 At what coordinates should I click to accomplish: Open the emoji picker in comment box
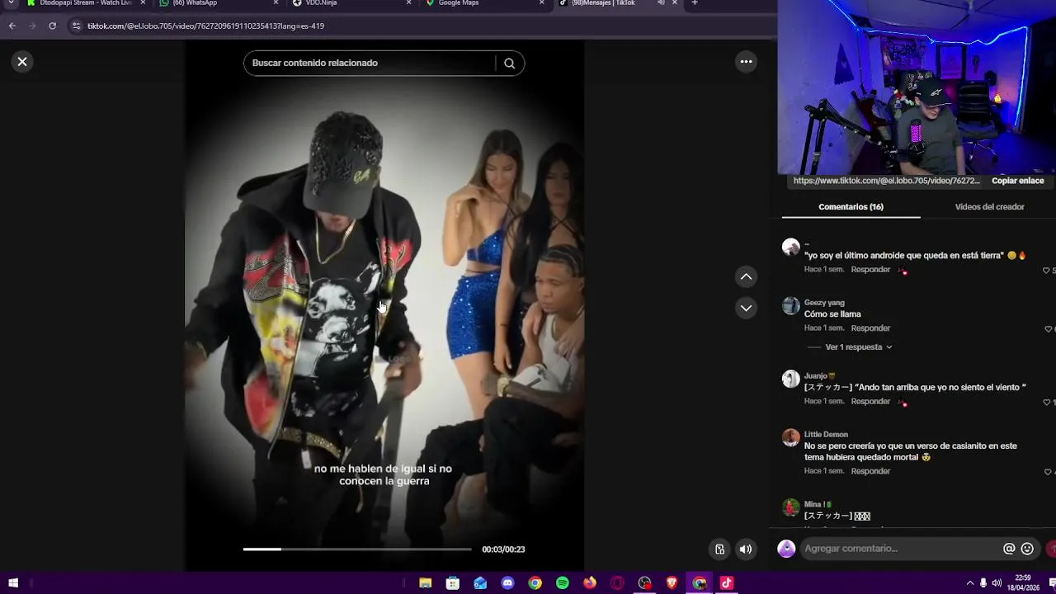tap(1027, 549)
